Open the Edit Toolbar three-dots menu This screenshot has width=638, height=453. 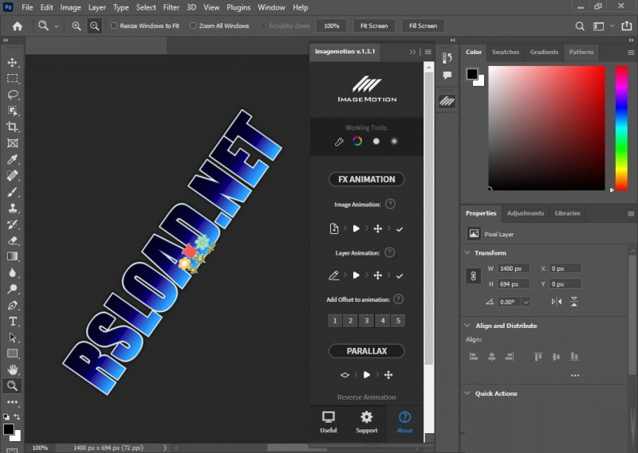tap(12, 402)
